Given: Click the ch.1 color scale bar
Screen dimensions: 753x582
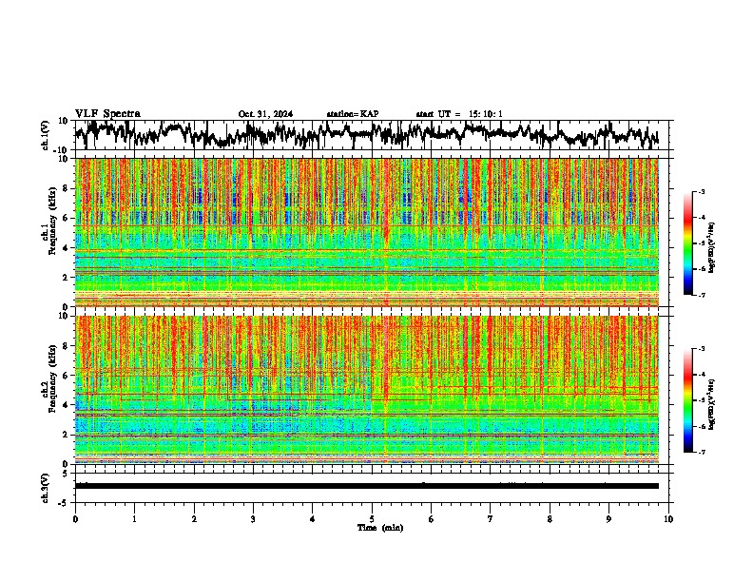Looking at the screenshot, I should [687, 243].
